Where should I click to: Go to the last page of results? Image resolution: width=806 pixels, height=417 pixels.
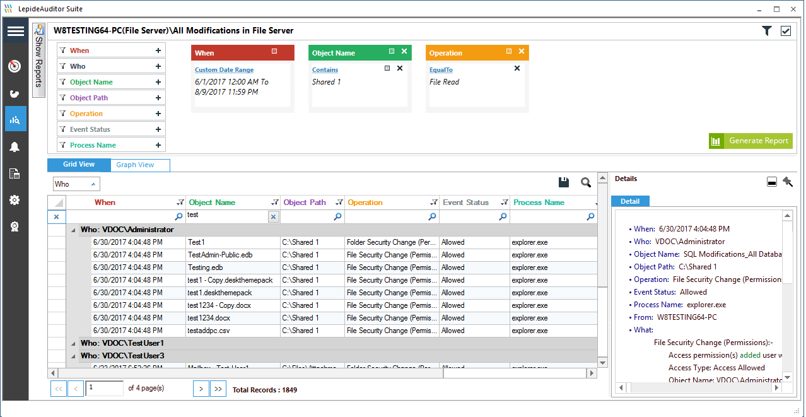(218, 389)
